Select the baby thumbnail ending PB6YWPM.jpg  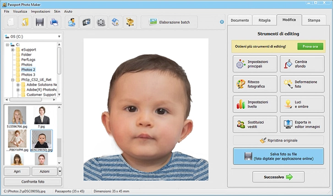(17, 140)
